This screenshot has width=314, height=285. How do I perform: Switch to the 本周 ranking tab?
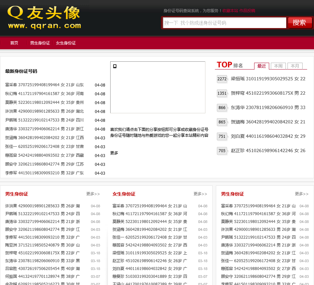pos(278,66)
